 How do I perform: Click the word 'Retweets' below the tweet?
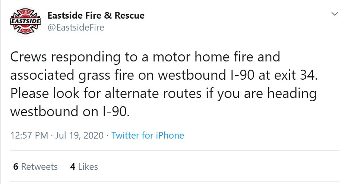[x=39, y=166]
